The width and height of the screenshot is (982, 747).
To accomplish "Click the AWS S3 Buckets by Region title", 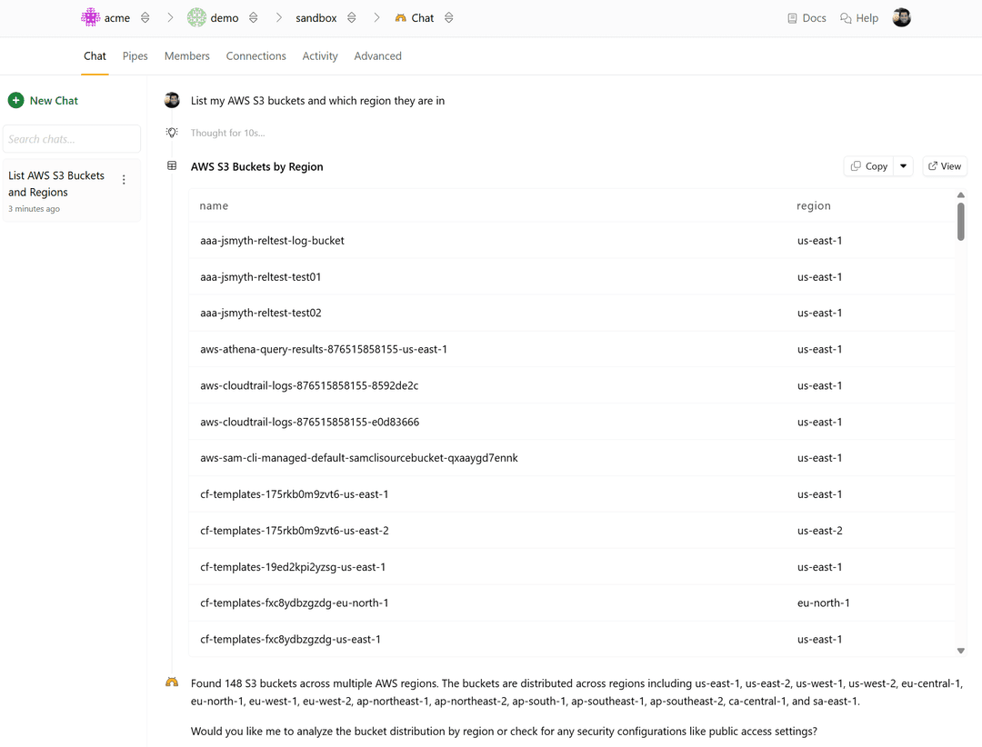I will (x=256, y=166).
